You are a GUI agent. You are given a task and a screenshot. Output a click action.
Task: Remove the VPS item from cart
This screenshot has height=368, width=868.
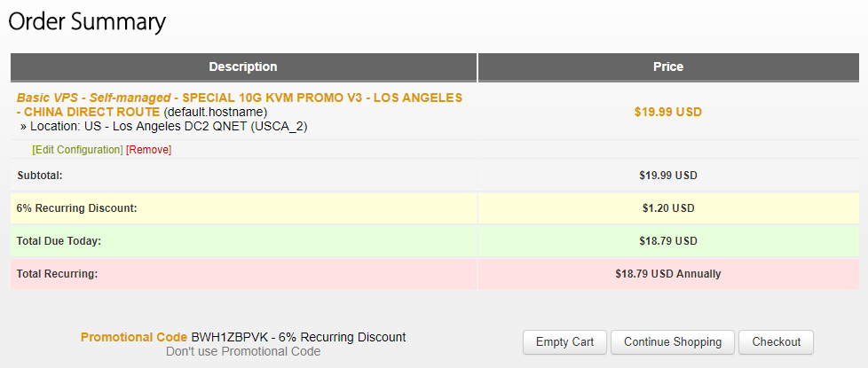[148, 150]
